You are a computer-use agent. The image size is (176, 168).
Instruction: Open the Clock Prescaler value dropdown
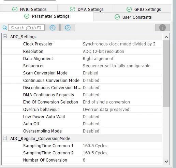coord(122,44)
